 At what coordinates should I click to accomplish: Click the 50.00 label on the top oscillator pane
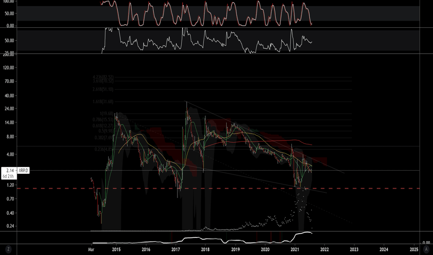point(9,13)
